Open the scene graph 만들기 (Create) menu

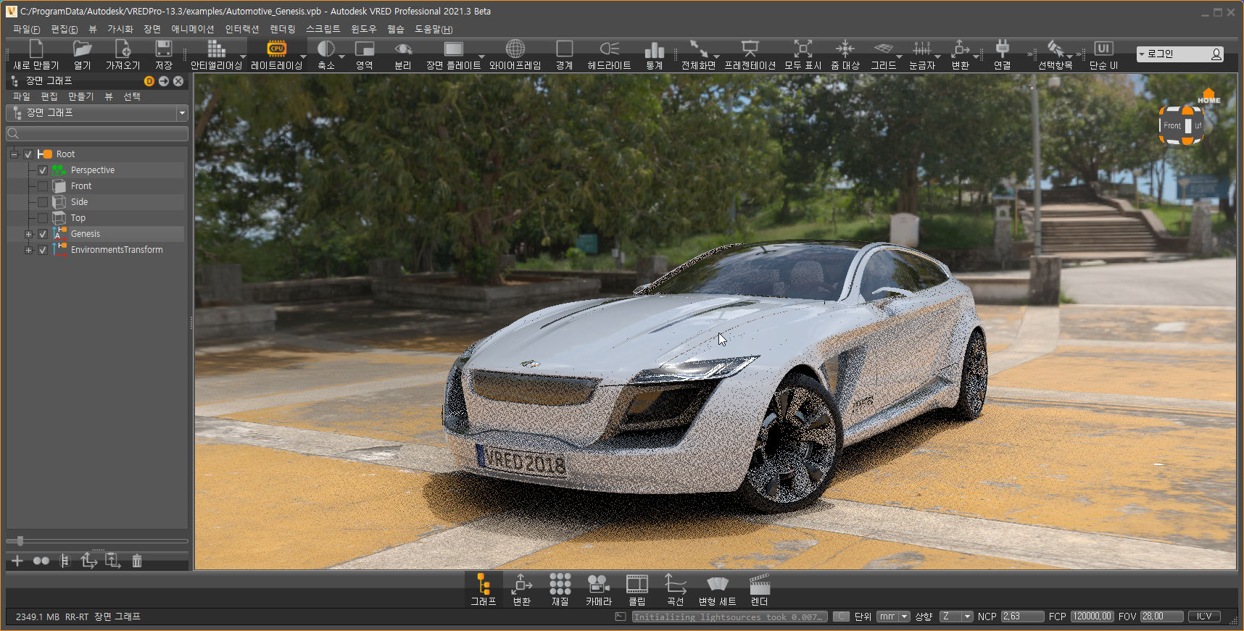pyautogui.click(x=81, y=96)
